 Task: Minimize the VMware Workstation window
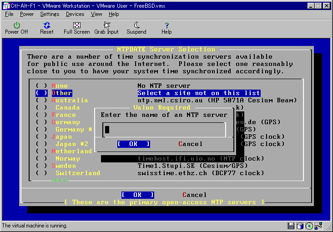[x=311, y=6]
